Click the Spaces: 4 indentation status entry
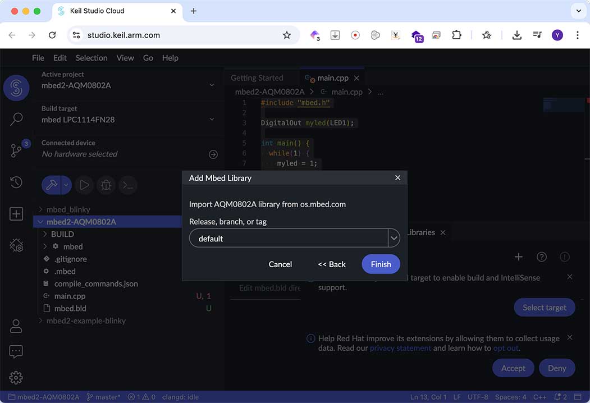The width and height of the screenshot is (590, 403). pos(510,397)
